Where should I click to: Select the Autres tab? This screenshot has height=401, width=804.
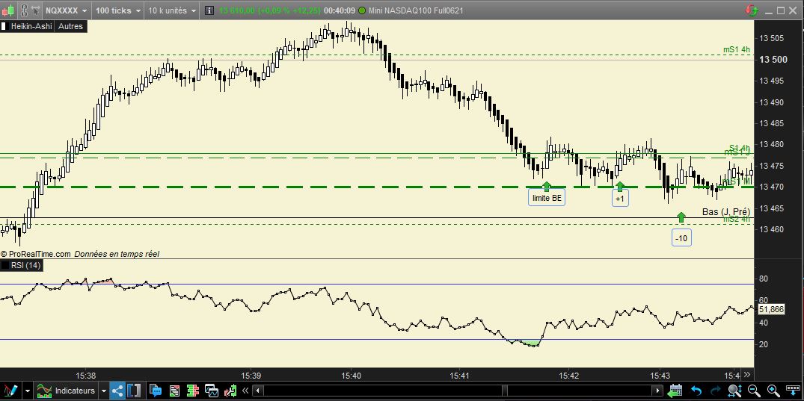point(71,26)
